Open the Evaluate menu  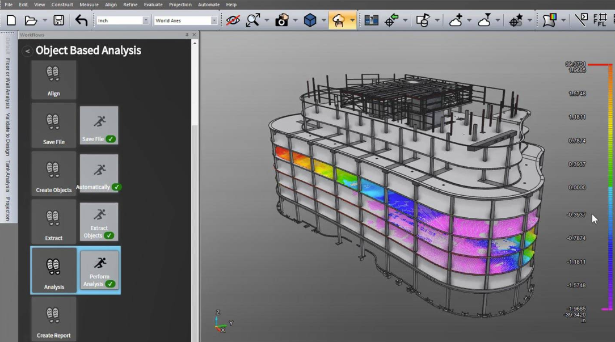(153, 5)
